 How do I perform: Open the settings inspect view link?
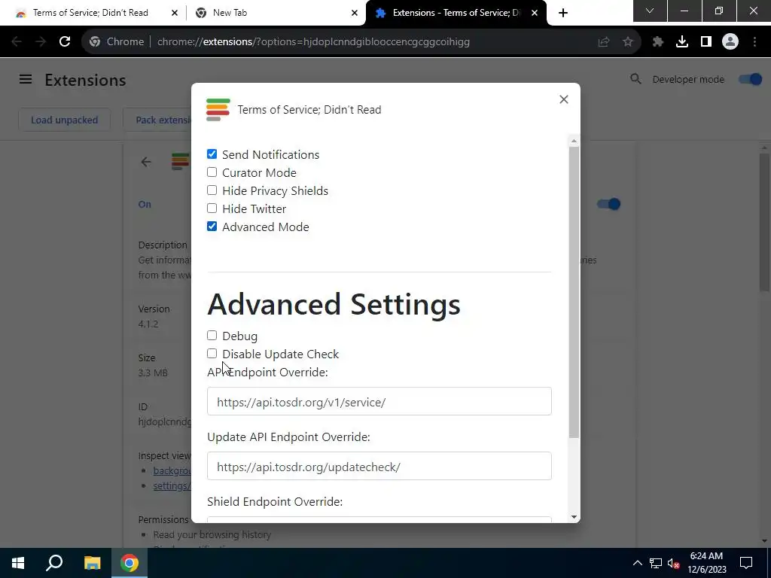pyautogui.click(x=172, y=485)
